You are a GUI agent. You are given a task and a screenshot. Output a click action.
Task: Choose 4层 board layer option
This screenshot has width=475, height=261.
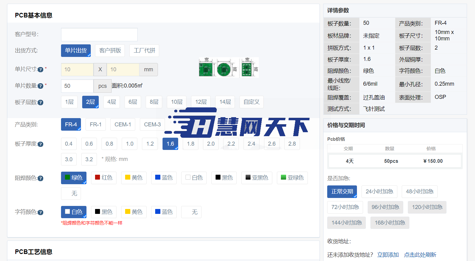point(112,102)
